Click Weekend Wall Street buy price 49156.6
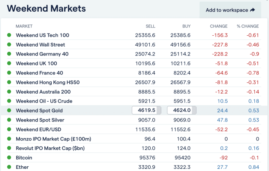 180,45
